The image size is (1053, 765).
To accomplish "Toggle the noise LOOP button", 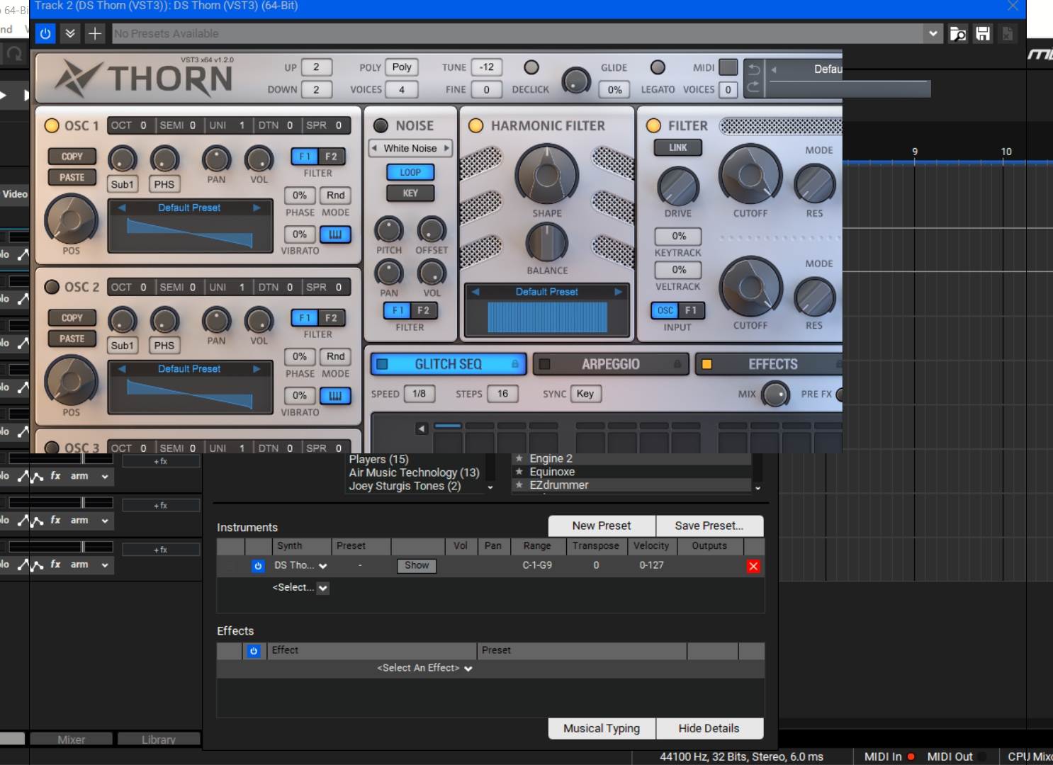I will tap(410, 172).
